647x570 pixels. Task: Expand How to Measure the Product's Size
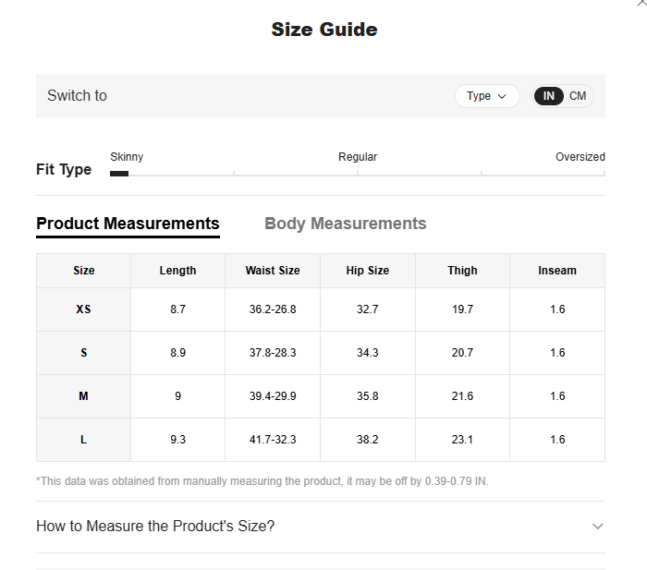click(x=155, y=527)
